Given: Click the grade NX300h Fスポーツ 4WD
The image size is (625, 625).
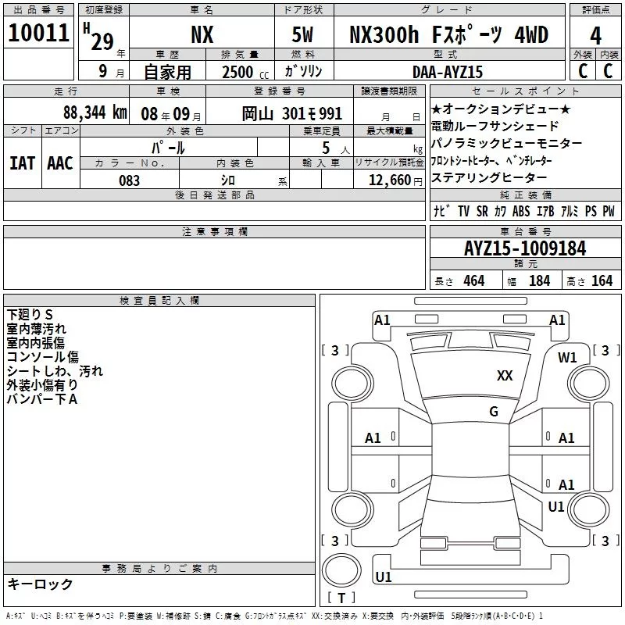Looking at the screenshot, I should (x=449, y=34).
